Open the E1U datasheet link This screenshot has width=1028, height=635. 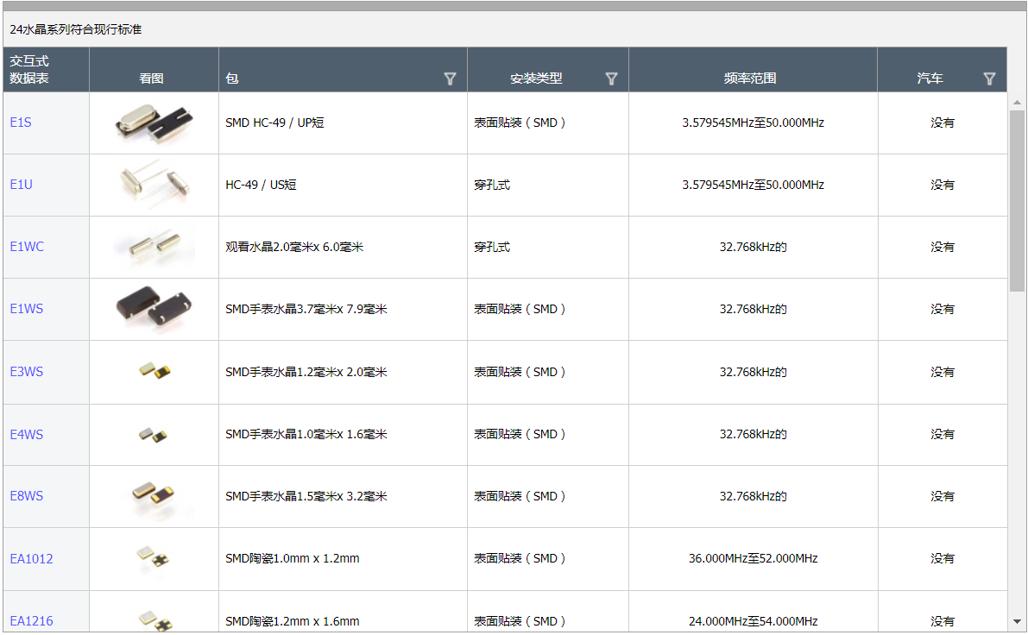22,185
